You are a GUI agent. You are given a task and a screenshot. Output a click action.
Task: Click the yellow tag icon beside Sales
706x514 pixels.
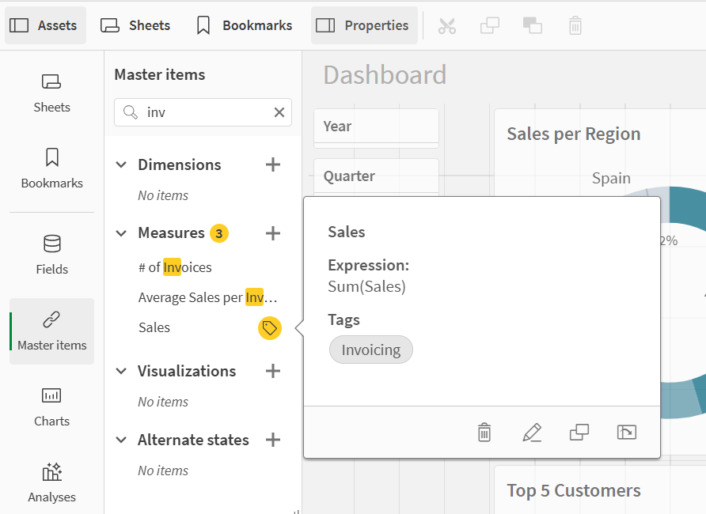click(x=270, y=327)
